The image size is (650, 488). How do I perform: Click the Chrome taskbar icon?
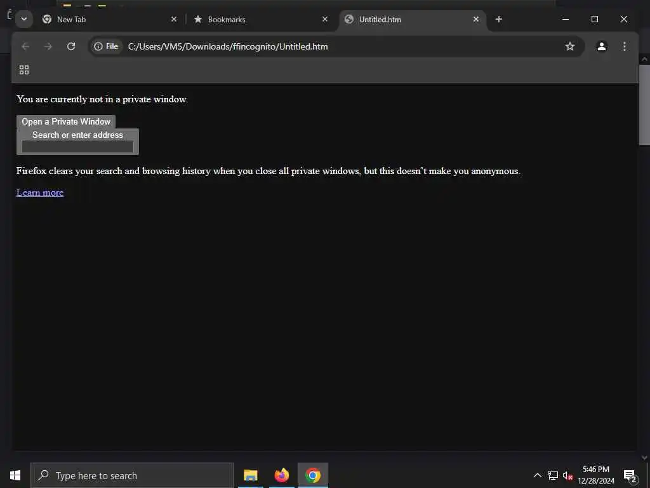(313, 475)
